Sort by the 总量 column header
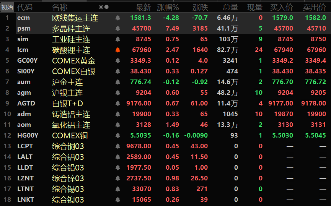 pos(230,7)
